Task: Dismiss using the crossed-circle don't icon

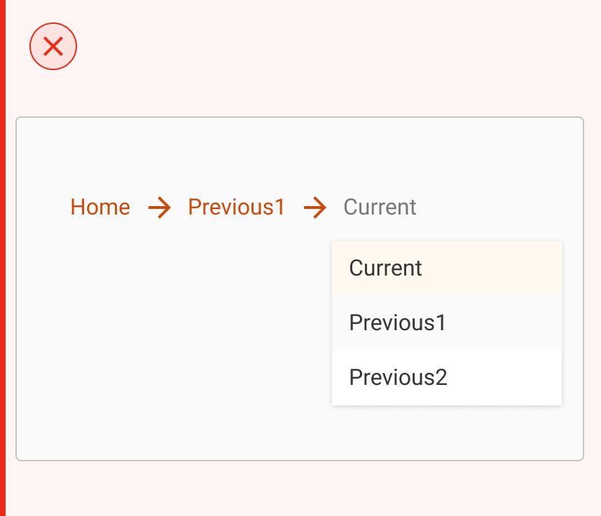Action: [53, 47]
